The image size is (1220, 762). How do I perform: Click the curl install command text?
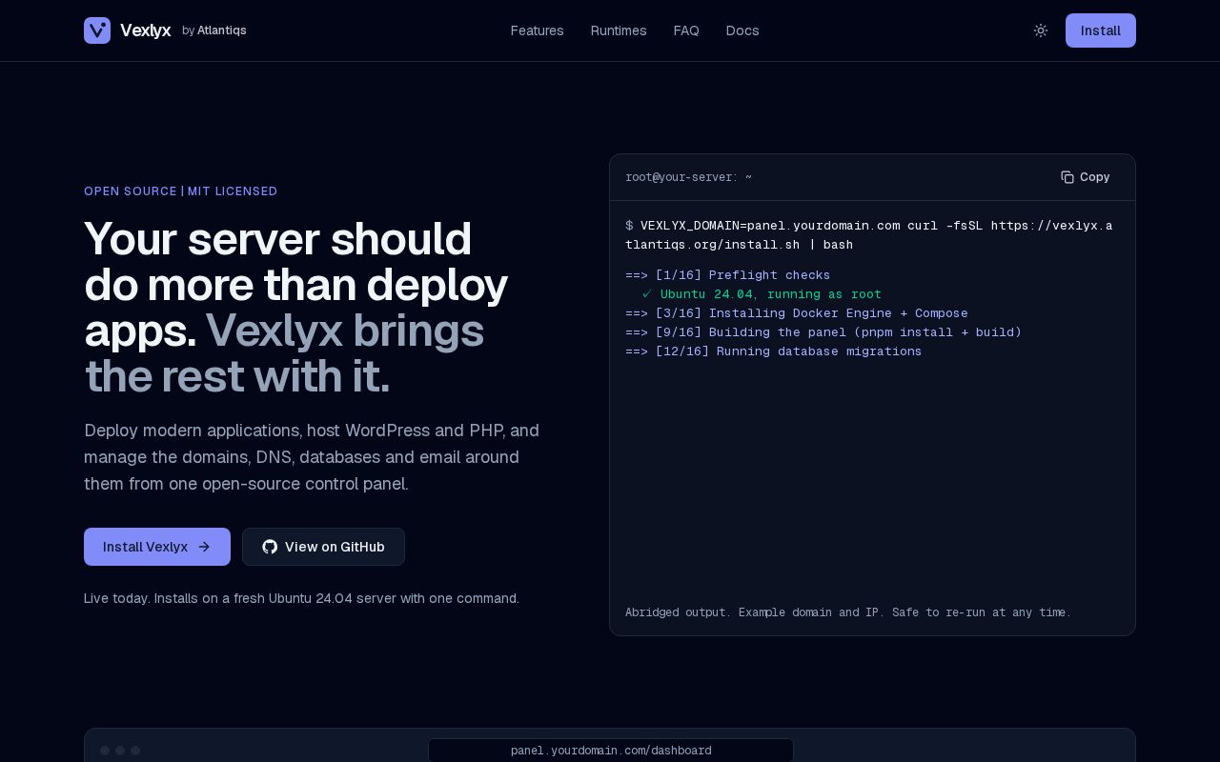tap(869, 235)
